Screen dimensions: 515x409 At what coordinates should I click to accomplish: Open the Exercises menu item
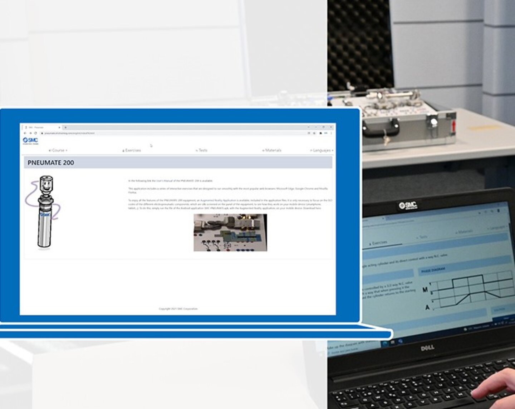pos(132,150)
